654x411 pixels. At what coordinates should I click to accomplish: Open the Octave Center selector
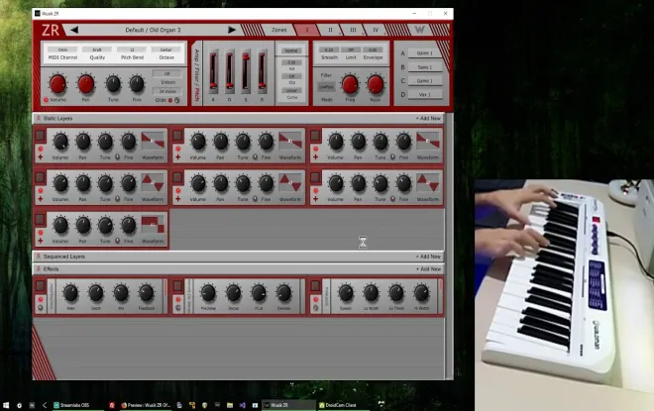point(166,50)
